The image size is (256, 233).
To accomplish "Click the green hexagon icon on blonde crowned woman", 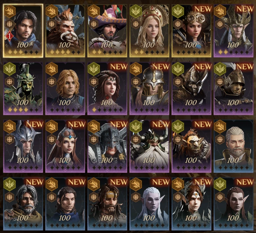I will click(136, 11).
